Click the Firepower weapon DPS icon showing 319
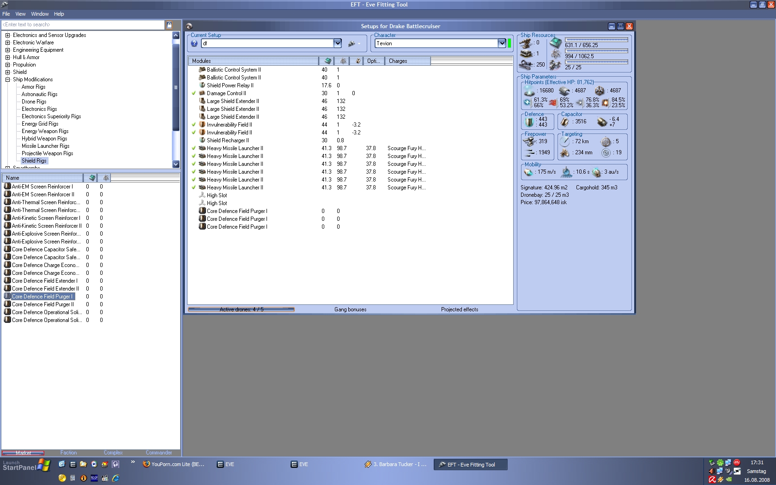This screenshot has width=776, height=485. tap(529, 141)
